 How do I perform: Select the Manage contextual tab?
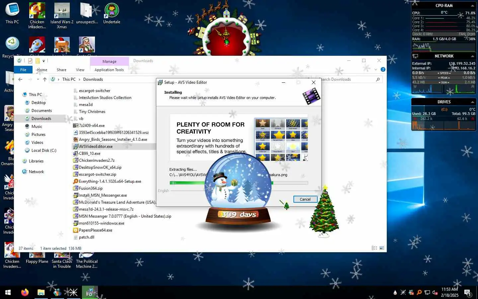[110, 61]
